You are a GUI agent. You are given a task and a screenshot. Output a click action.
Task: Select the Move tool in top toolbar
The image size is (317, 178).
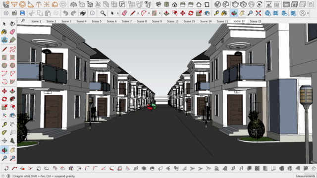coord(183,13)
